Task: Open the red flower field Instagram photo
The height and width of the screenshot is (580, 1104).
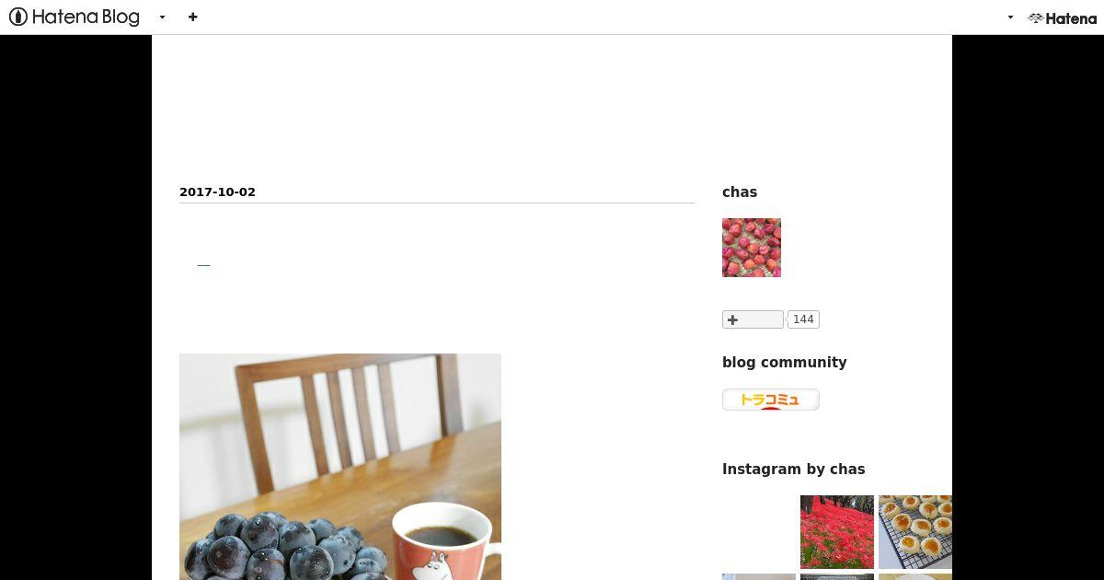Action: click(x=837, y=532)
